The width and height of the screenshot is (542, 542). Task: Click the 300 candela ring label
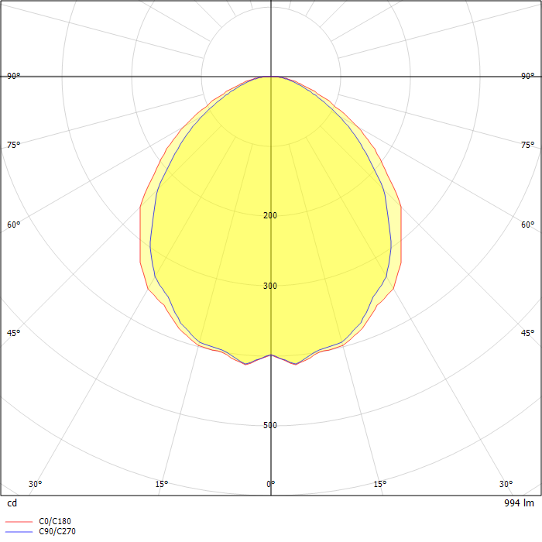pyautogui.click(x=270, y=286)
